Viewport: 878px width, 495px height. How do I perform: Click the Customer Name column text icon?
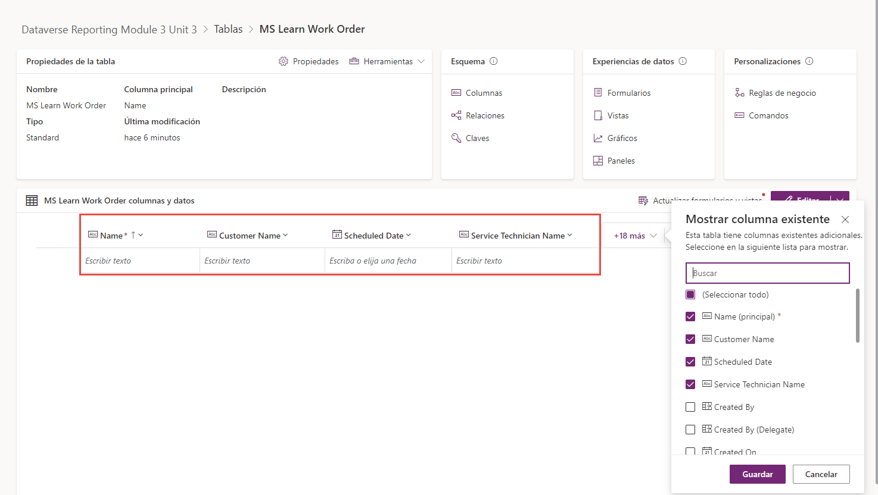pyautogui.click(x=212, y=234)
